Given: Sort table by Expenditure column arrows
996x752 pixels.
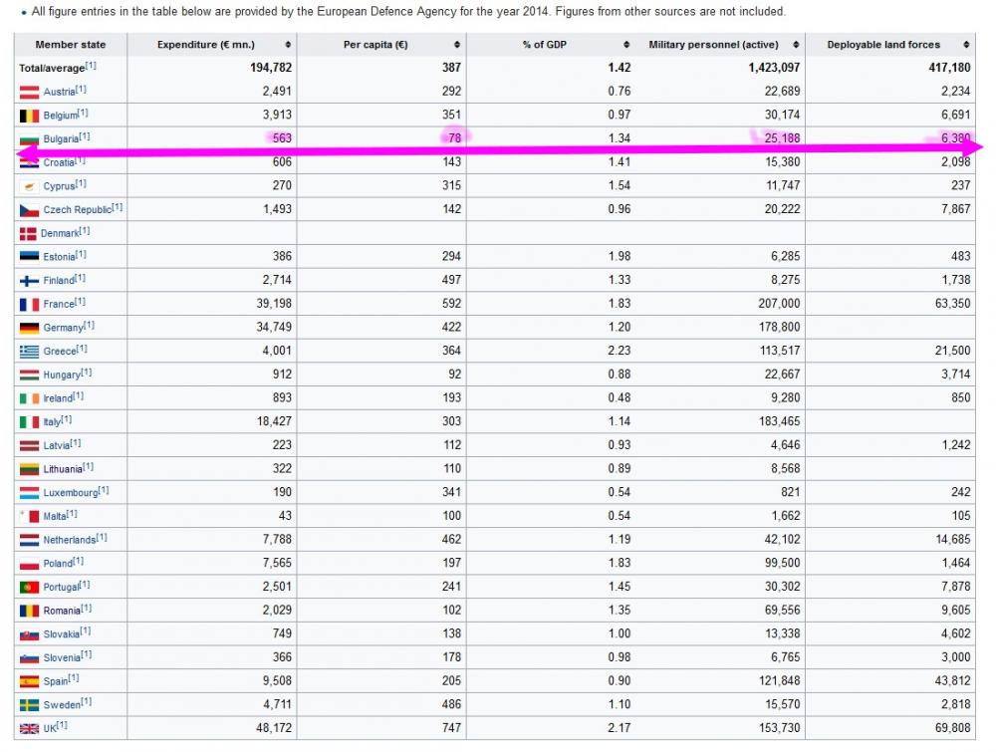Looking at the screenshot, I should 288,45.
